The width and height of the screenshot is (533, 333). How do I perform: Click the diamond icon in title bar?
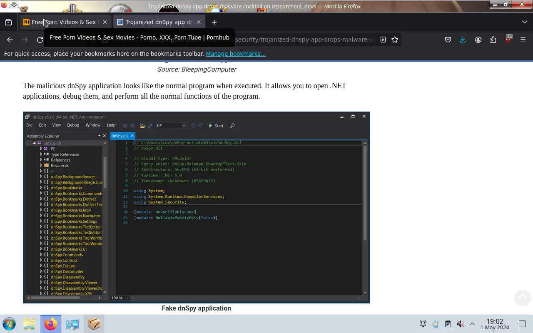click(x=14, y=5)
